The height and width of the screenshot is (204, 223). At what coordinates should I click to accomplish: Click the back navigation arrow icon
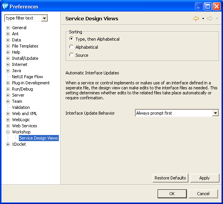tap(196, 18)
